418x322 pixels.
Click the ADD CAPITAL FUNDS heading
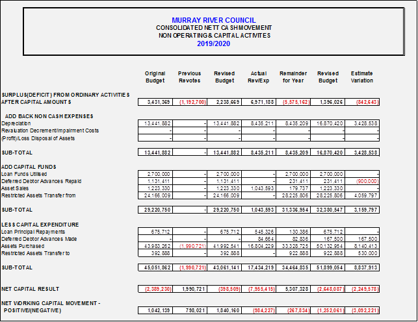pos(29,167)
